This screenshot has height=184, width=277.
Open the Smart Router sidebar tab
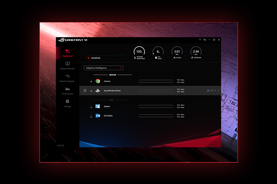[67, 91]
